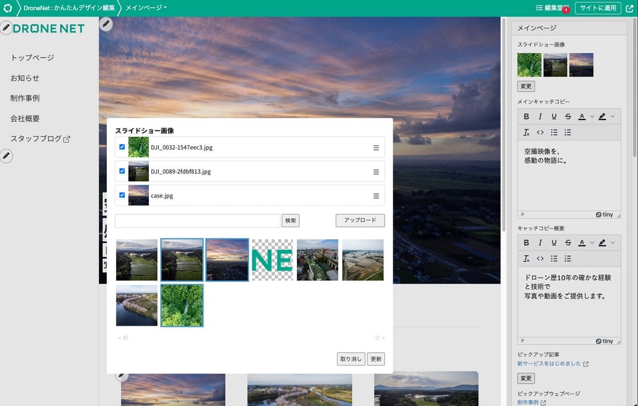Clear formatting in main catch copy editor
This screenshot has width=638, height=406.
pos(526,132)
